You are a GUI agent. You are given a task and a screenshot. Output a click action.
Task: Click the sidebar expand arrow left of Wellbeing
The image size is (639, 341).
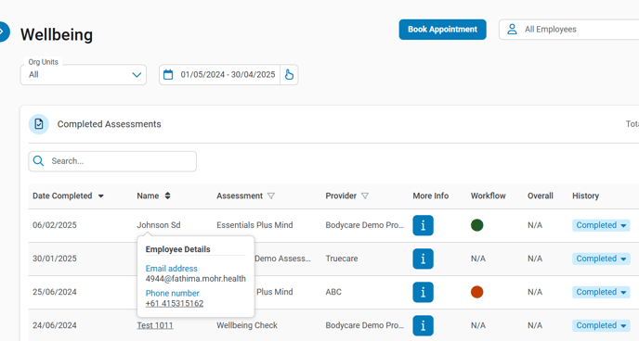click(4, 32)
